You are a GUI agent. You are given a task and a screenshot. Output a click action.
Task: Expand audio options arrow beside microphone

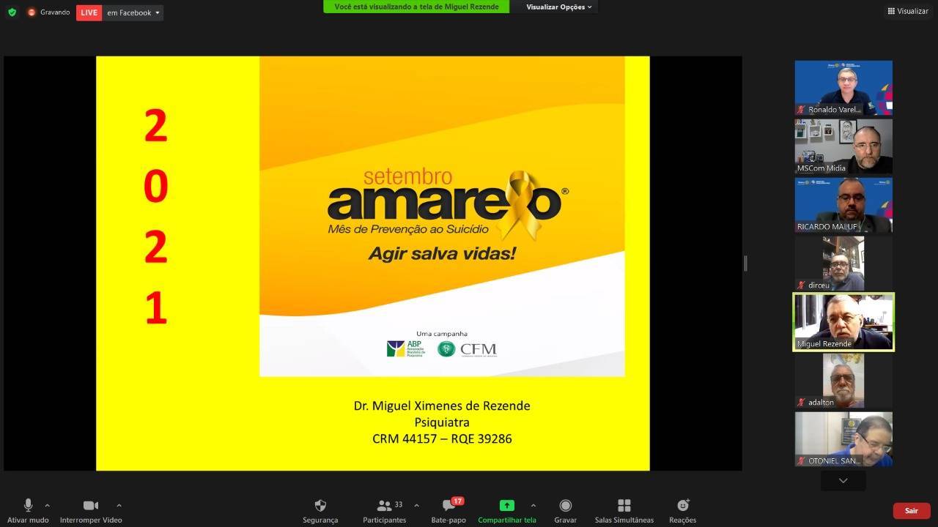pos(48,505)
